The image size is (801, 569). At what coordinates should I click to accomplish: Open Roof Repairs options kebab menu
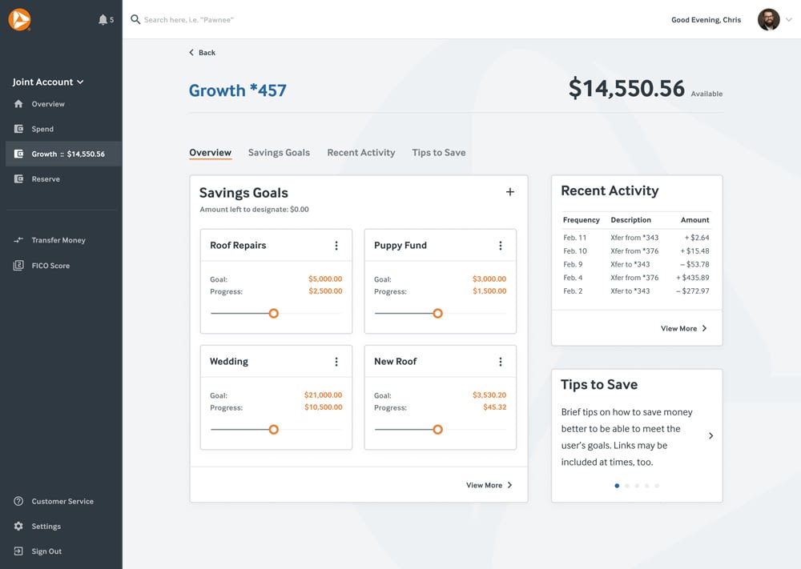[336, 246]
